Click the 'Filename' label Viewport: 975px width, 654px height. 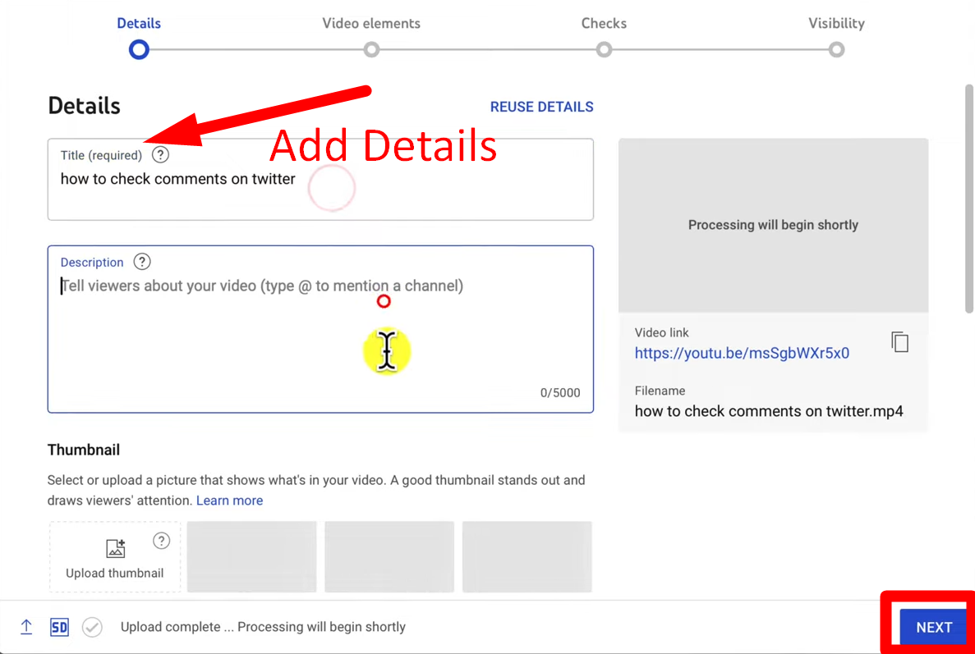[x=660, y=391]
